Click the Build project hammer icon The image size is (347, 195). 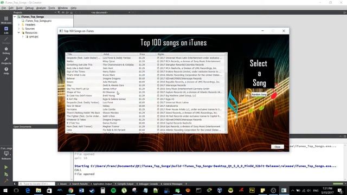click(x=6, y=180)
